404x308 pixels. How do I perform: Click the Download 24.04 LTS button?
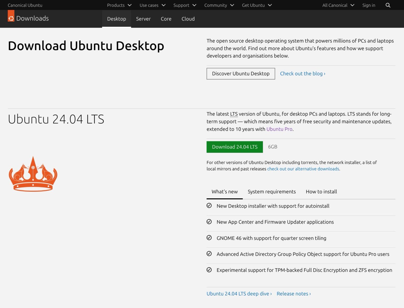click(x=235, y=147)
